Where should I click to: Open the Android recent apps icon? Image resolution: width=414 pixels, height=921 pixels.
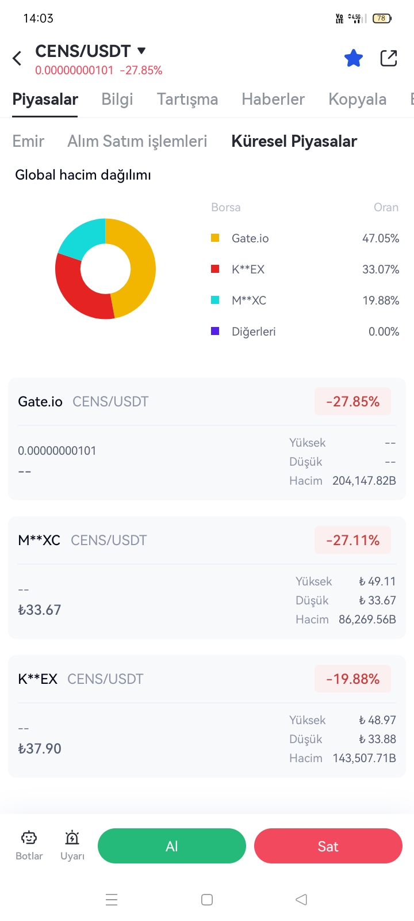tap(112, 899)
